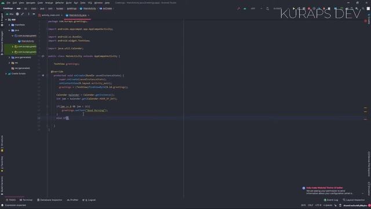Open the Navigate menu
The width and height of the screenshot is (371, 209).
31,3
